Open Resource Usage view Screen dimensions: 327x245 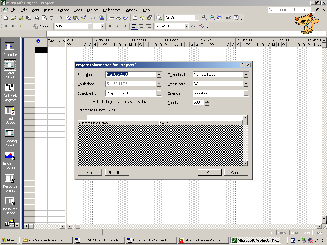point(10,206)
